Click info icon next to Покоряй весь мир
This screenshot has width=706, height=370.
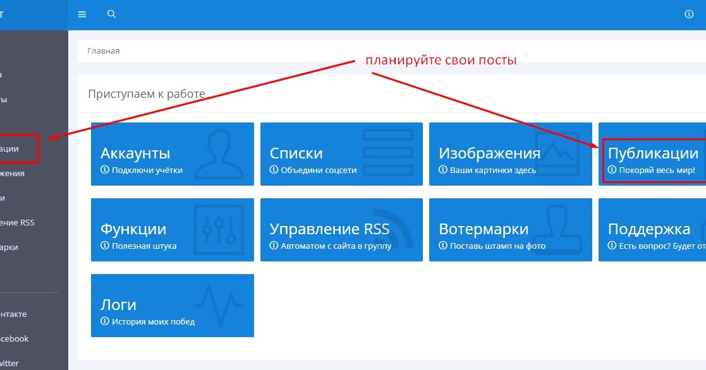coord(611,169)
